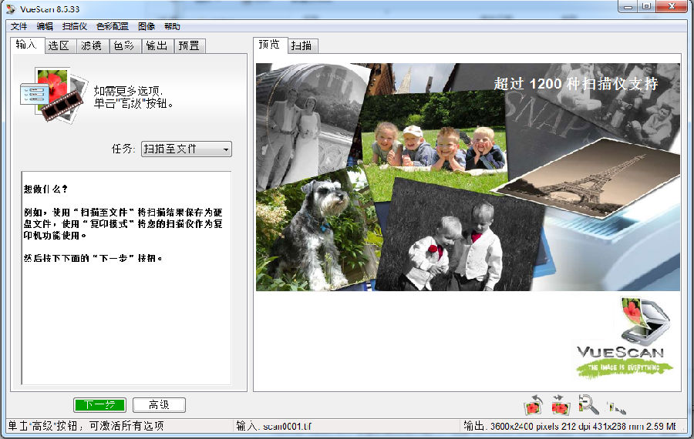Click the rotate left image icon
This screenshot has height=439, width=694.
point(534,405)
